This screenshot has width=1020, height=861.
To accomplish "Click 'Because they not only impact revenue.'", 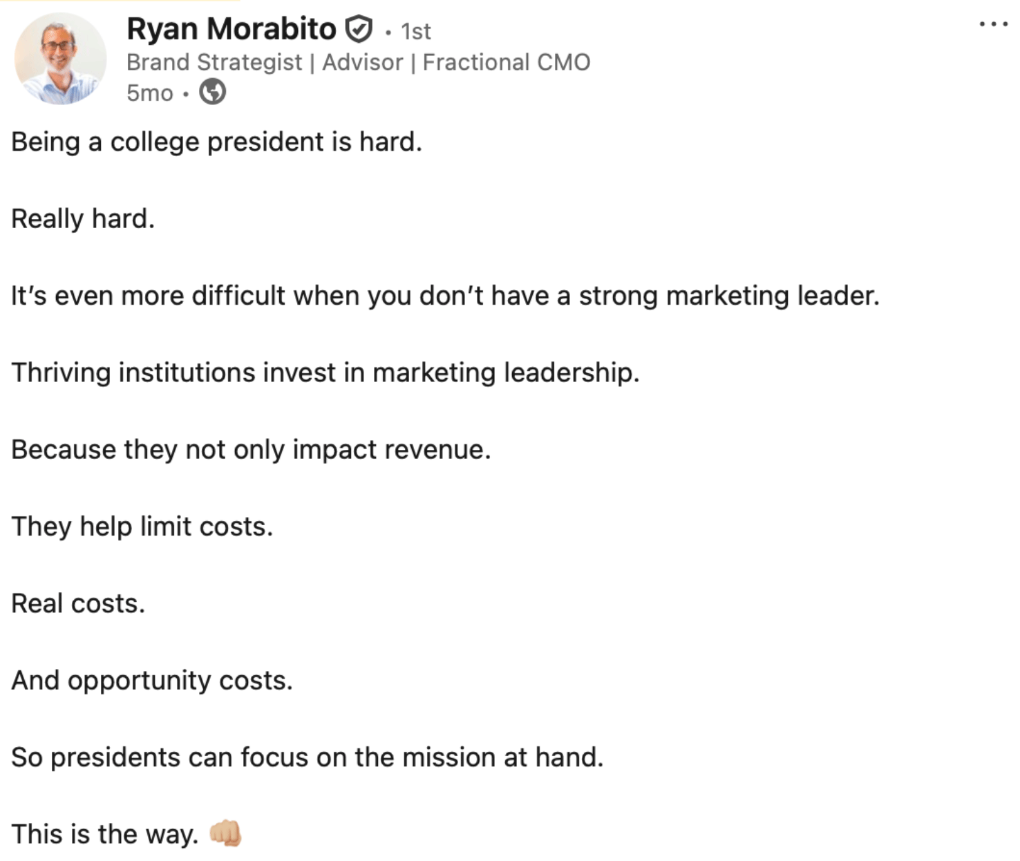I will point(251,450).
